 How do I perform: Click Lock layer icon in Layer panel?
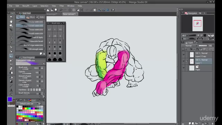[x=197, y=49]
